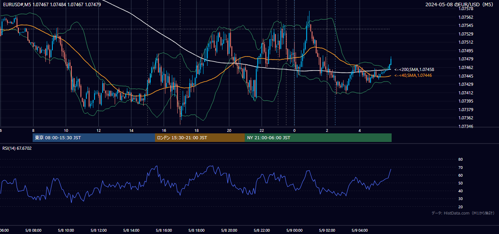Click the RSI 70 level label
The height and width of the screenshot is (234, 499).
[x=460, y=167]
